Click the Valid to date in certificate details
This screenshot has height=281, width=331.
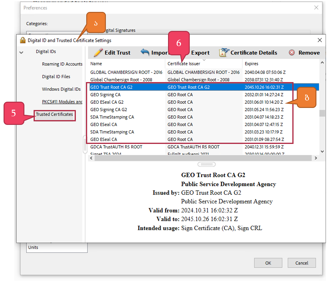(x=209, y=219)
